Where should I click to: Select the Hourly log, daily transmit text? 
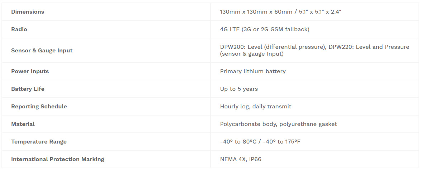(256, 107)
